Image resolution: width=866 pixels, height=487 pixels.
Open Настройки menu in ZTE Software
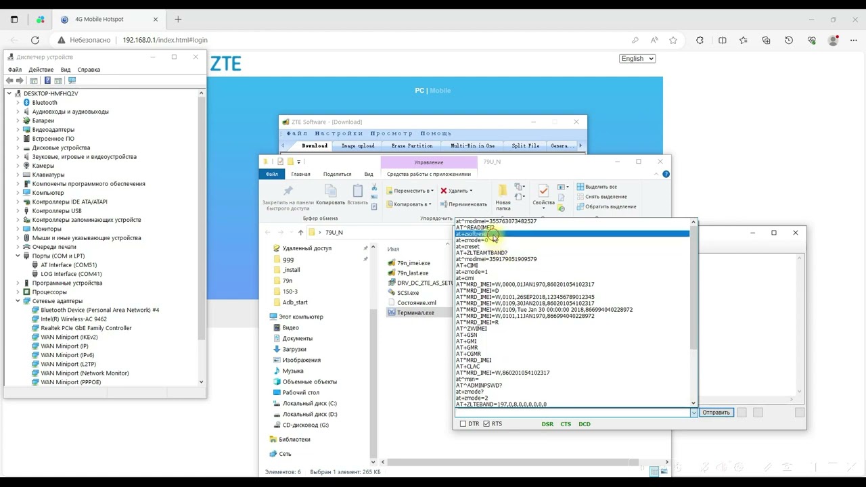coord(339,133)
